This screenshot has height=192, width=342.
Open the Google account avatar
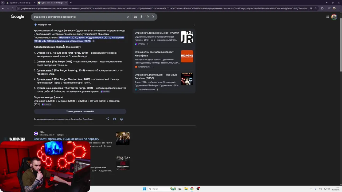click(334, 17)
